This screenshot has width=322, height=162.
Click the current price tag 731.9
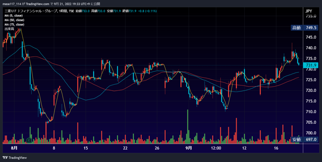311,65
